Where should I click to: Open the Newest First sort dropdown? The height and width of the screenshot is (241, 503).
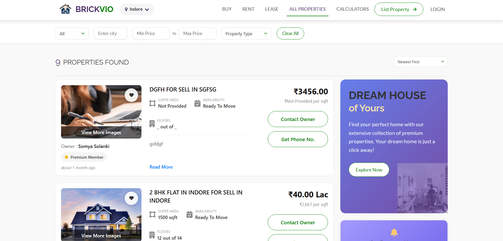click(x=420, y=62)
